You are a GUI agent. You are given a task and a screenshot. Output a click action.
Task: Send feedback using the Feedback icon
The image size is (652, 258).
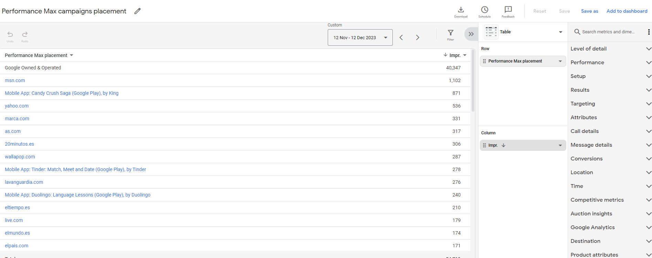click(x=508, y=12)
